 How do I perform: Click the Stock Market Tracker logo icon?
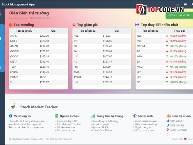click(14, 106)
